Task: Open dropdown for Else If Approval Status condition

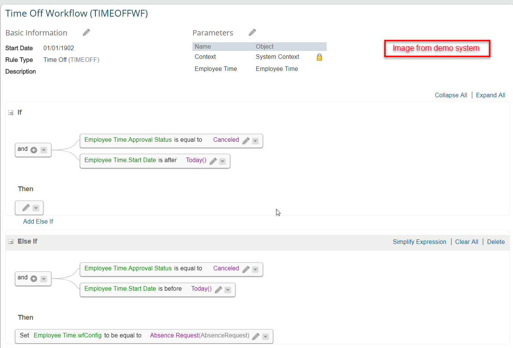Action: 255,269
